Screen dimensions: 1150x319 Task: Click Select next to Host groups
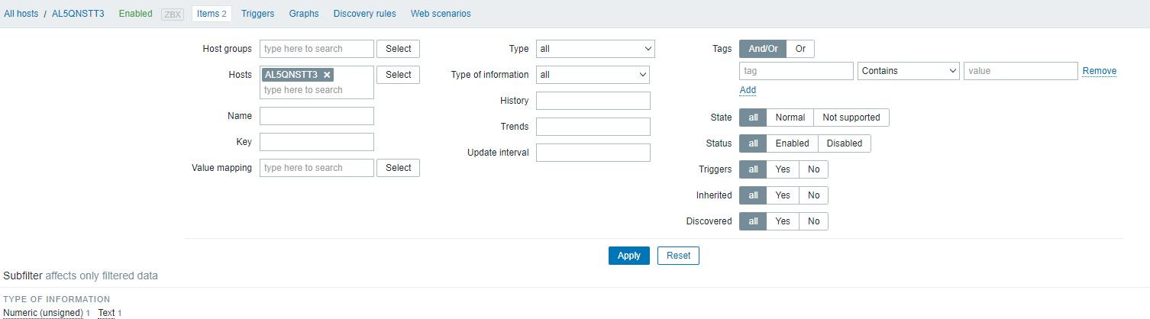[398, 49]
